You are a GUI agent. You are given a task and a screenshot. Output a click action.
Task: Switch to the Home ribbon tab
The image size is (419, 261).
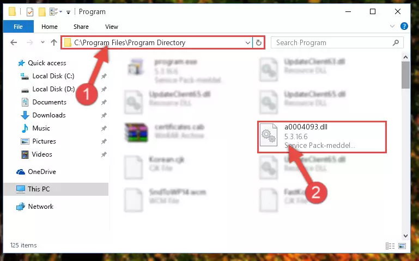pyautogui.click(x=50, y=27)
